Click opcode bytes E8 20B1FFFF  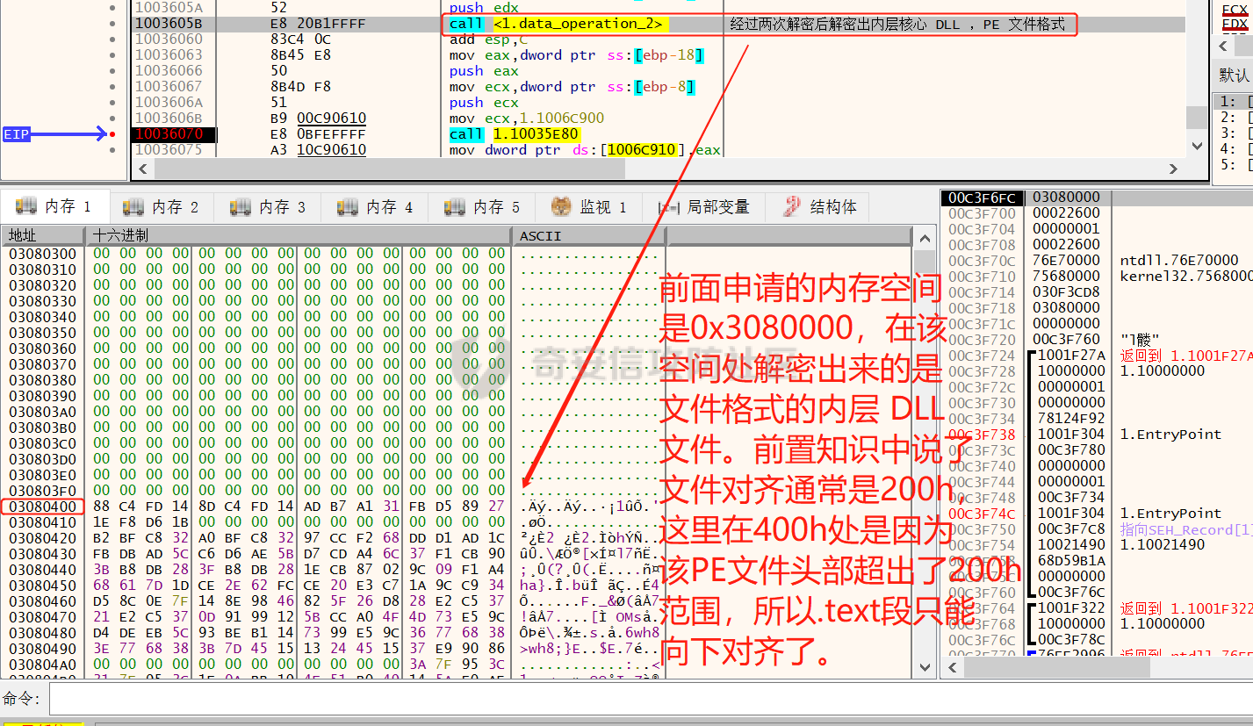(x=318, y=24)
